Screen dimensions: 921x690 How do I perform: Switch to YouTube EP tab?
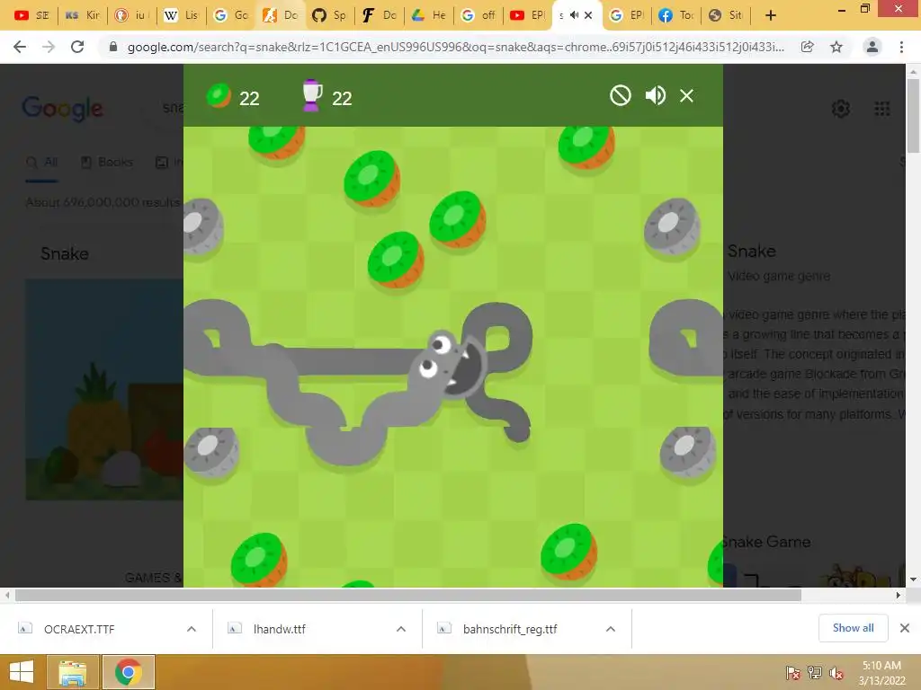pos(527,15)
